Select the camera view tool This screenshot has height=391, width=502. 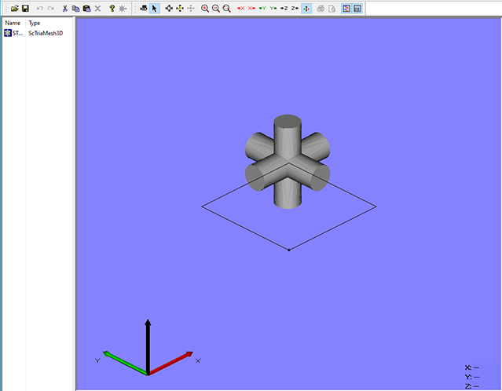click(x=143, y=8)
